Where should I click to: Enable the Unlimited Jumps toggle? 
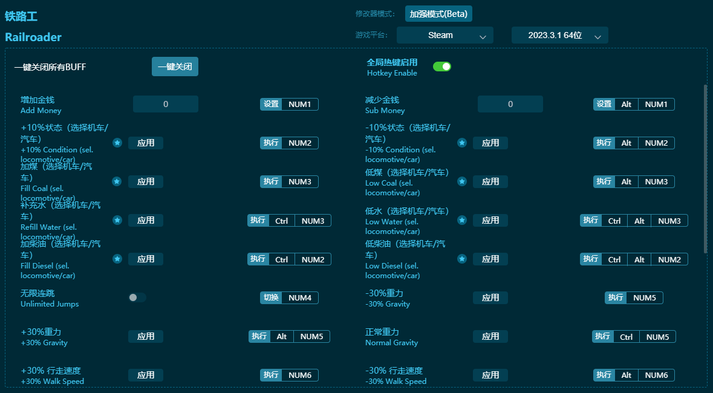coord(137,297)
